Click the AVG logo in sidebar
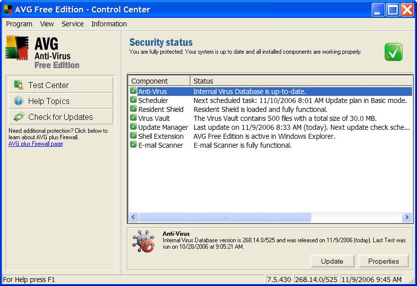 (17, 48)
